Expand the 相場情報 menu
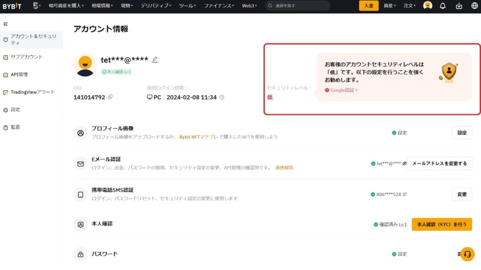Screen dimensions: 481x270 [102, 6]
